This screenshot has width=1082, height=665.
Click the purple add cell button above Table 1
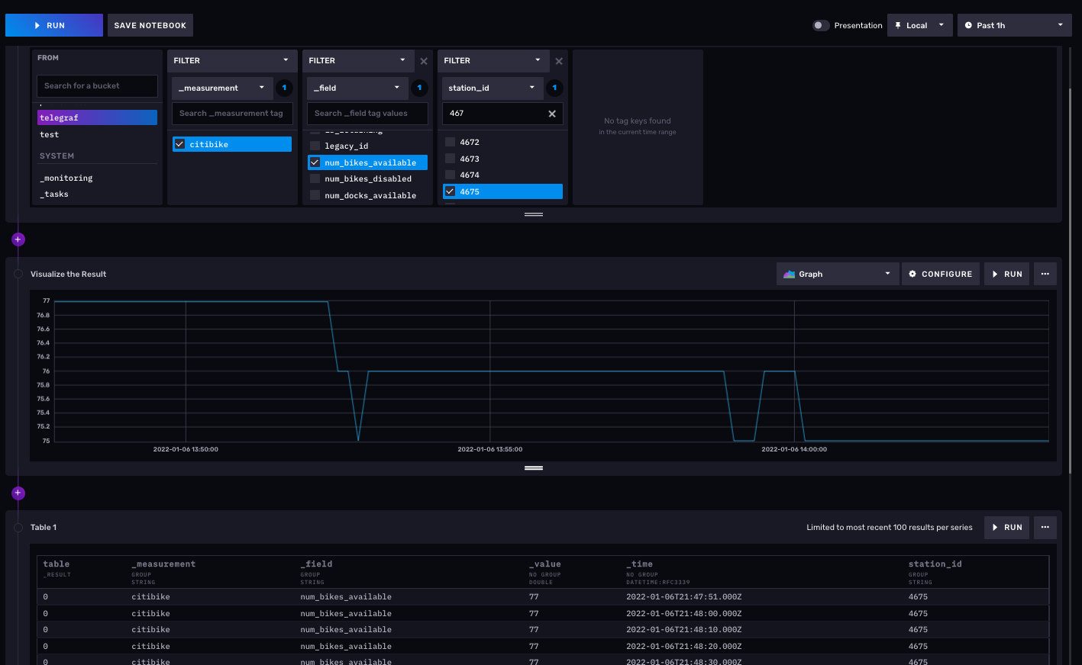pos(18,493)
